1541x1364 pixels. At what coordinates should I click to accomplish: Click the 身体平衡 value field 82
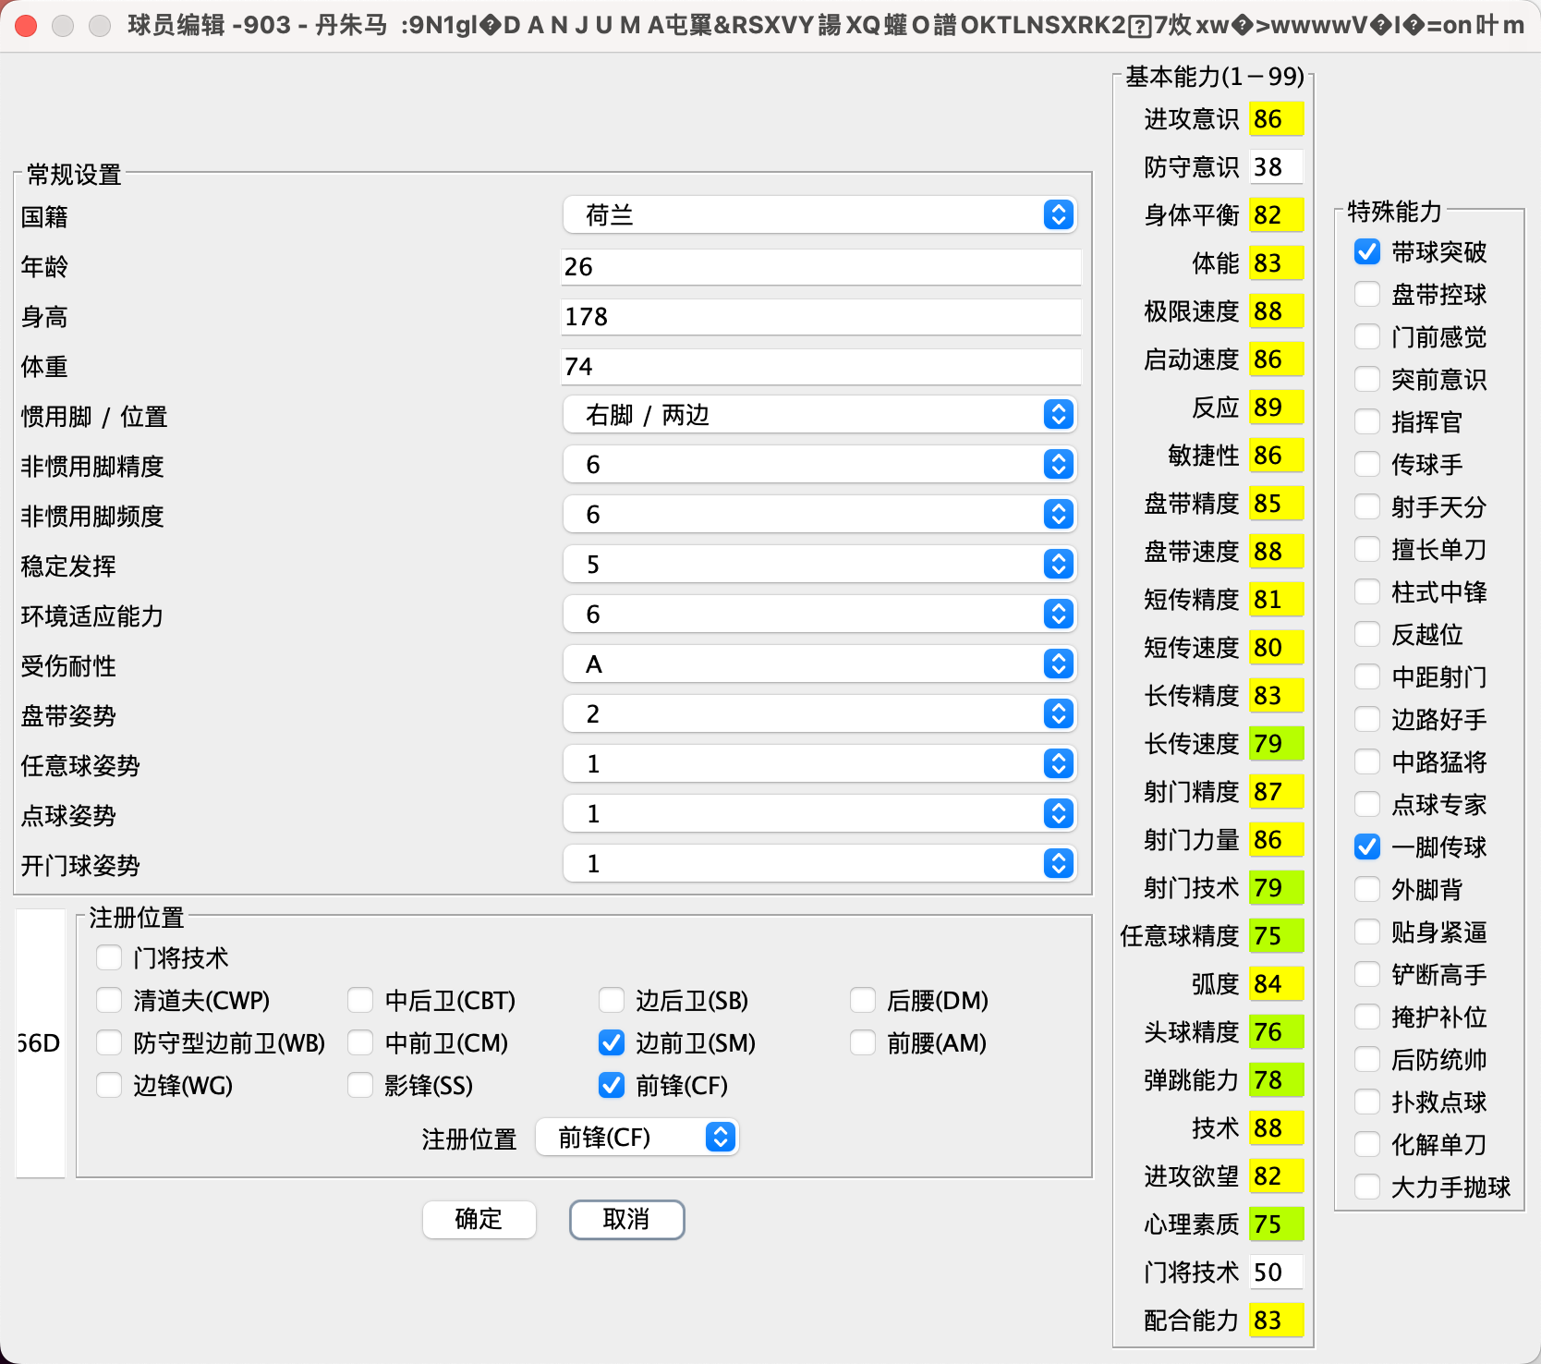pyautogui.click(x=1276, y=215)
